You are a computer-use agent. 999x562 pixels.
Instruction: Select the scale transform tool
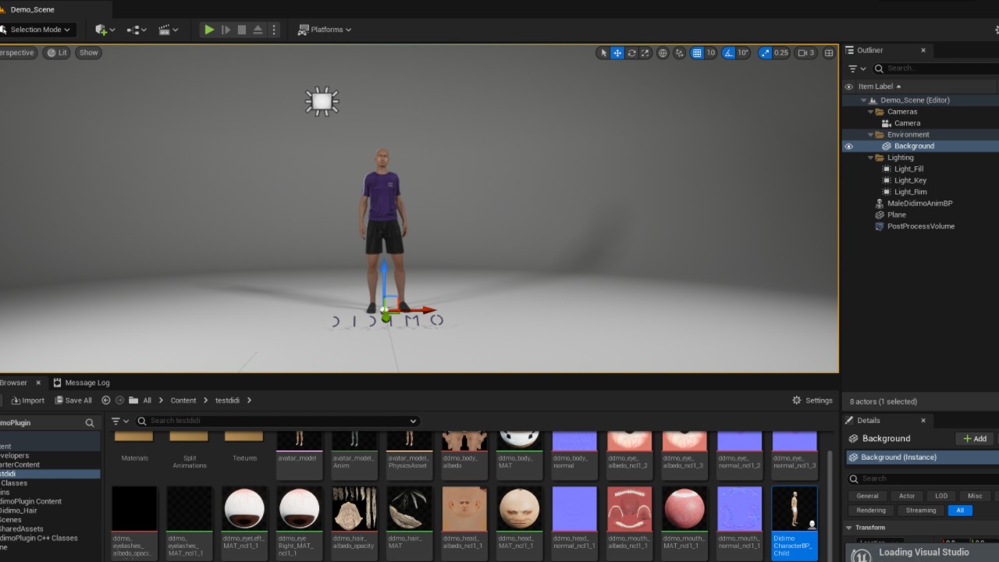pyautogui.click(x=645, y=53)
